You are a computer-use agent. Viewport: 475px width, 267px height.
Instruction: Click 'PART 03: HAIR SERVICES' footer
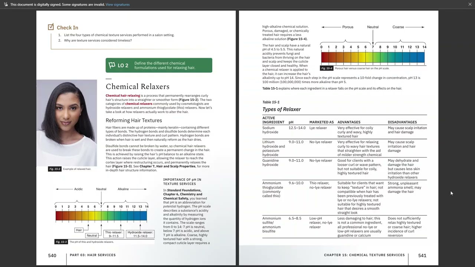click(x=93, y=255)
